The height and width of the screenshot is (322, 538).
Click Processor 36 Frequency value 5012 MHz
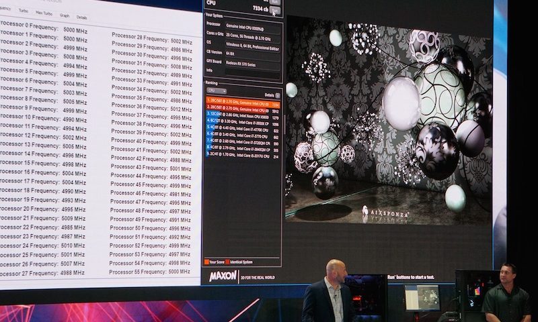coord(181,109)
